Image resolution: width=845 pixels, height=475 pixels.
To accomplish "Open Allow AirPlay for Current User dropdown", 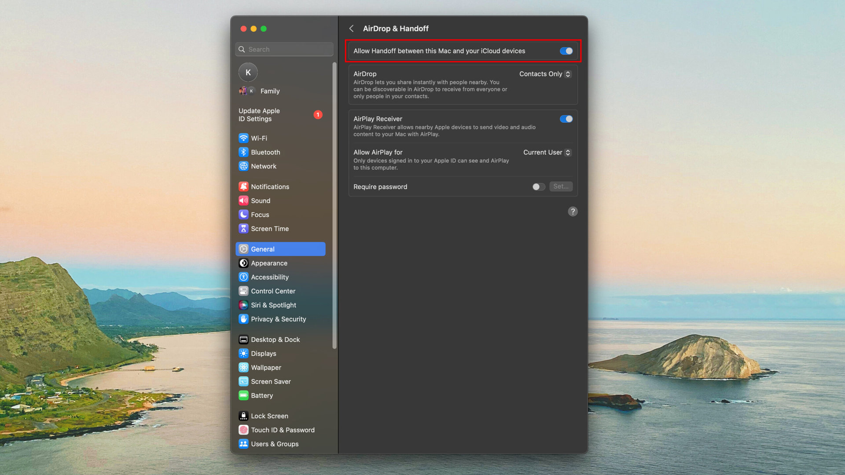I will tap(547, 152).
